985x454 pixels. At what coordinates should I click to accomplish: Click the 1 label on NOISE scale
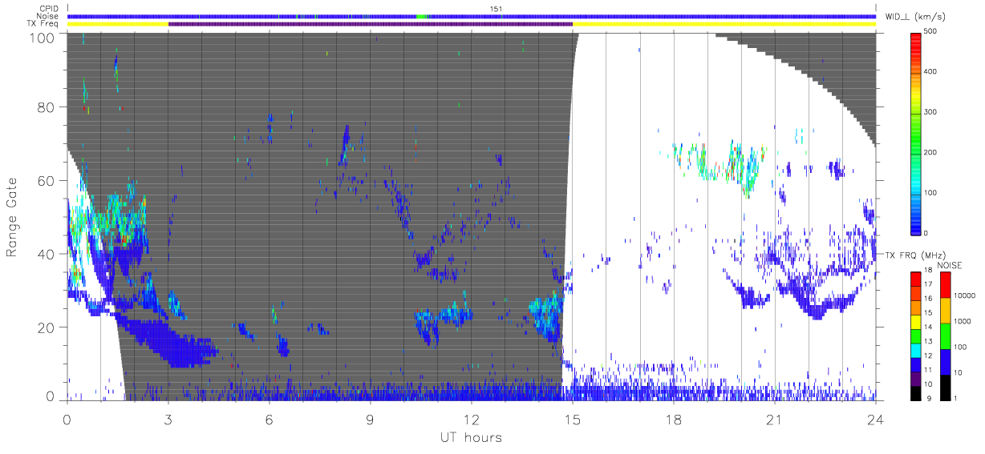955,398
